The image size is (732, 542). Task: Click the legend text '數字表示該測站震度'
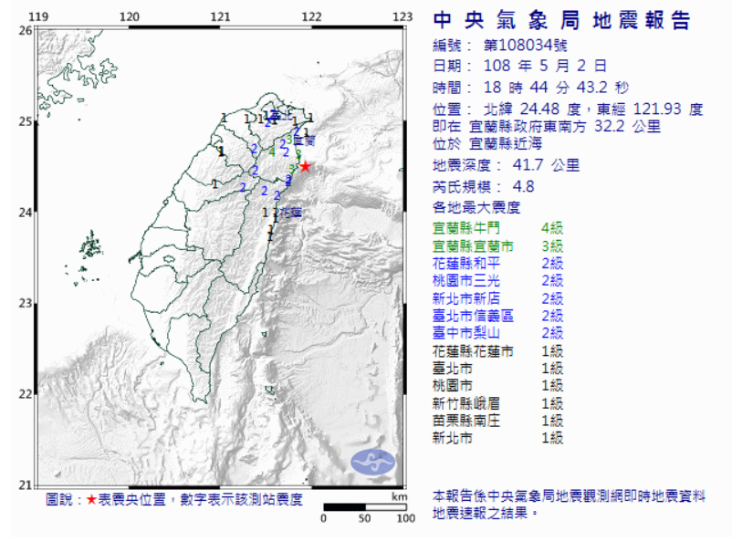[x=241, y=500]
